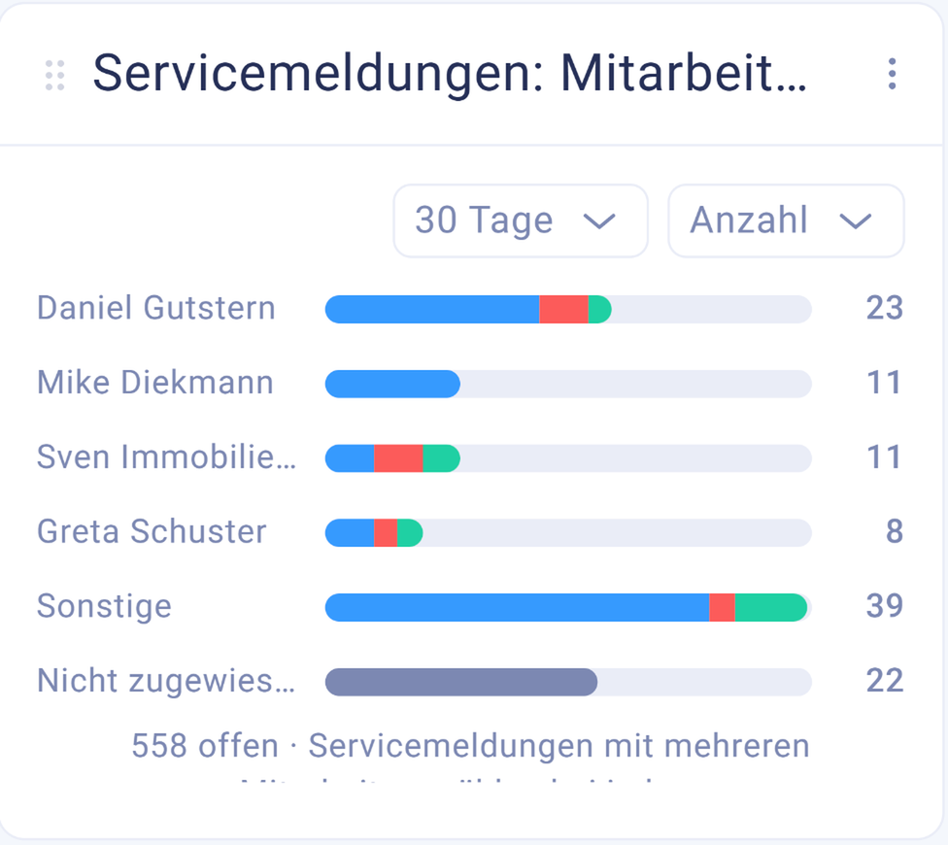Select the Mike Diekmann employee name
Screen dimensions: 948x845
(x=155, y=383)
